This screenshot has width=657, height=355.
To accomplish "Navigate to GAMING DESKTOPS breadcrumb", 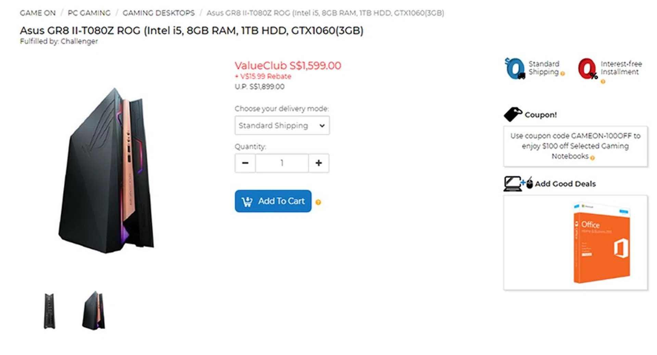I will (x=158, y=13).
